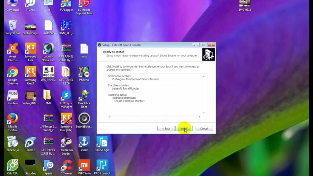Select the IMG_0515 desktop thumbnail
Image resolution: width=313 pixels, height=176 pixels.
(x=245, y=5)
